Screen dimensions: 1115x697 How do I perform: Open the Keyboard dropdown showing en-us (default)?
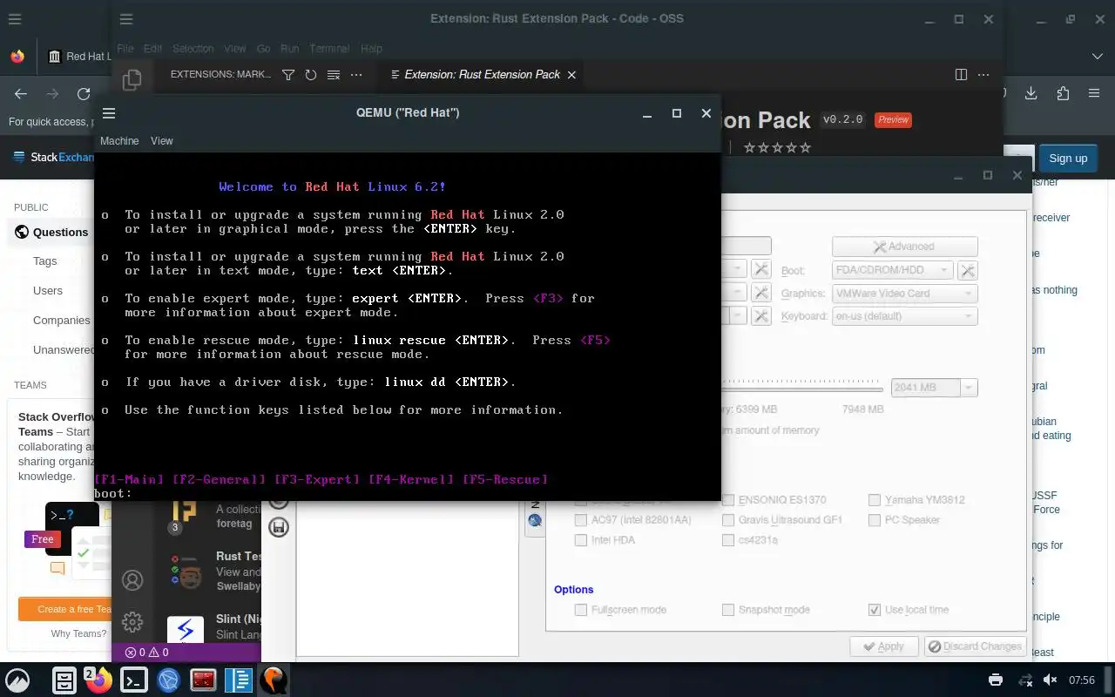tap(904, 316)
